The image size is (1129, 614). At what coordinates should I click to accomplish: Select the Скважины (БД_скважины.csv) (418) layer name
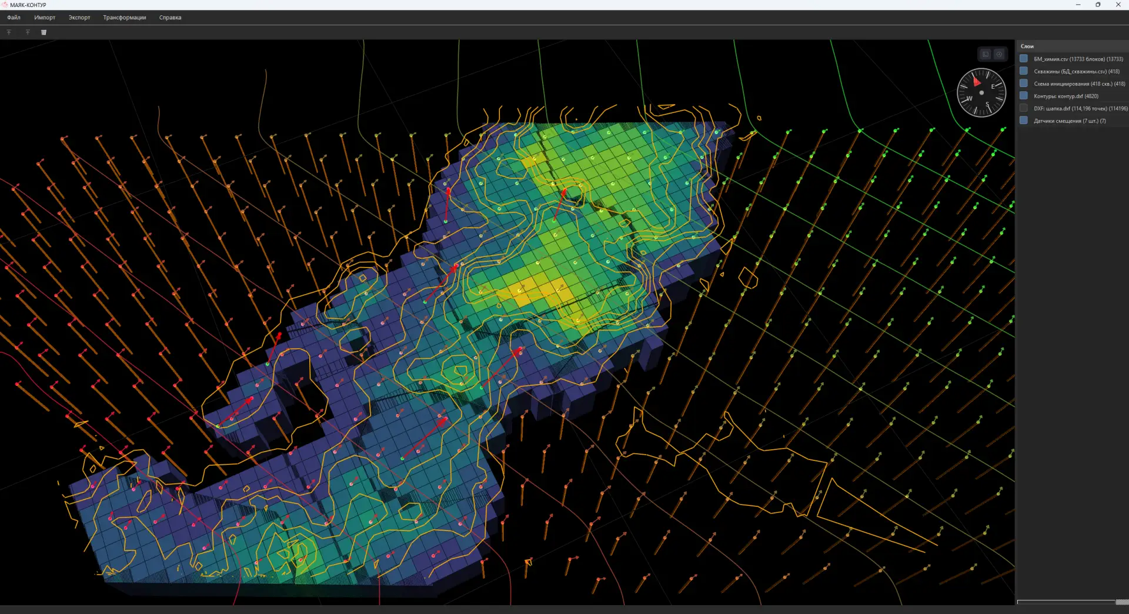click(1077, 72)
